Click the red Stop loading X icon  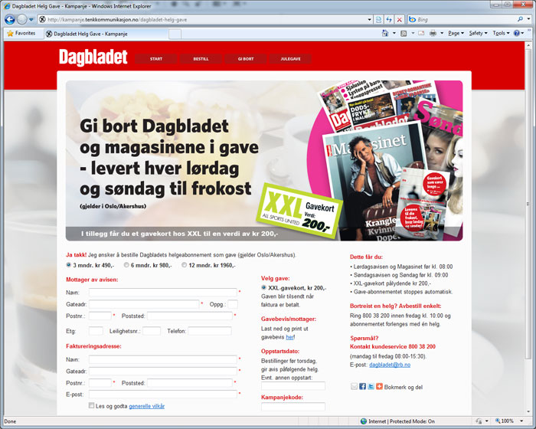tap(399, 19)
